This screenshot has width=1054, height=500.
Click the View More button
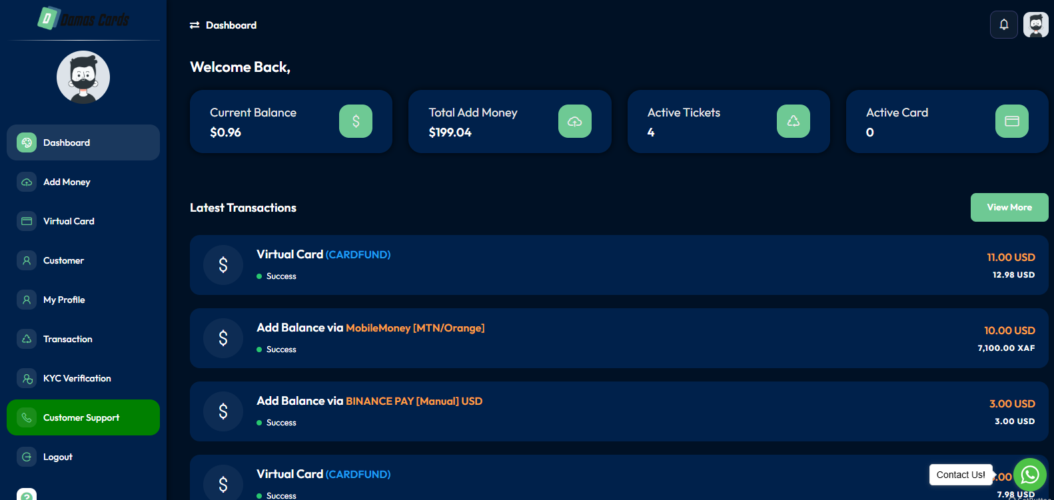(1009, 207)
